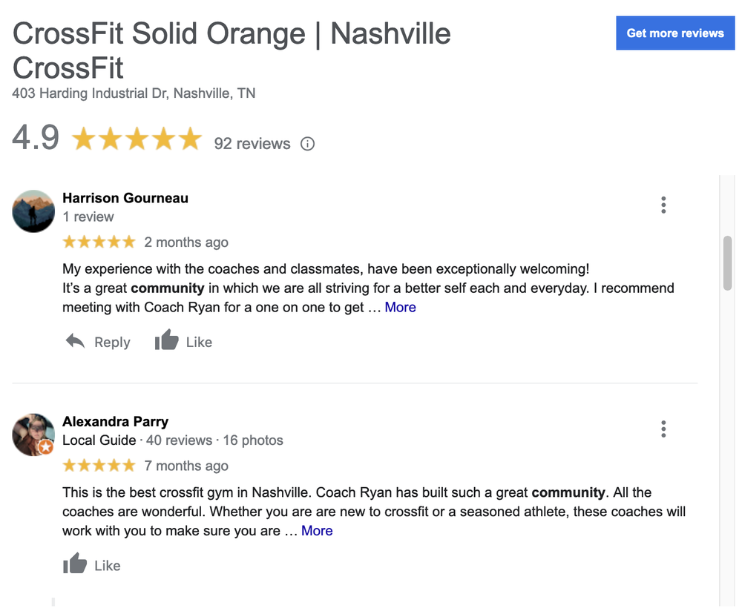The width and height of the screenshot is (742, 611).
Task: Open Harrison Gourneau's three-dot options menu
Action: (663, 205)
